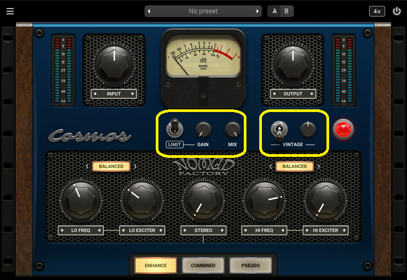The image size is (407, 280).
Task: Select the ENHANCE mode tab
Action: (x=156, y=266)
